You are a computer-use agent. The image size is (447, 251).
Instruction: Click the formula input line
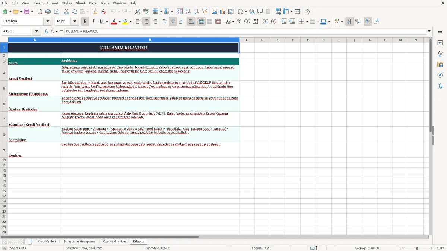(245, 31)
